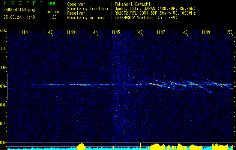Click the Receiving Location label
Viewport: 236px width, 150px height.
pyautogui.click(x=87, y=9)
